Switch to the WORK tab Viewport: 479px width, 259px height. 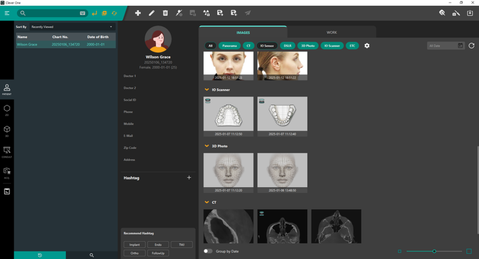point(331,32)
